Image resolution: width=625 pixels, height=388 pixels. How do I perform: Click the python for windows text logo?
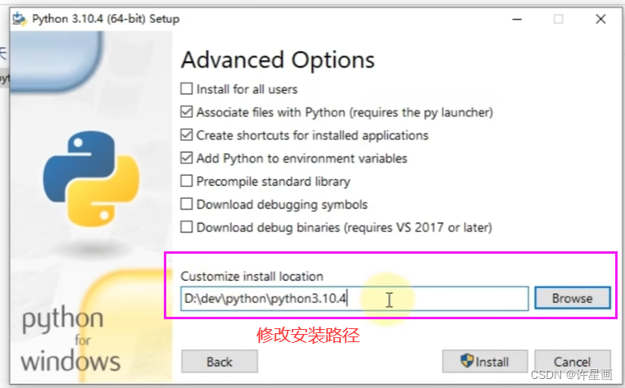tap(70, 340)
